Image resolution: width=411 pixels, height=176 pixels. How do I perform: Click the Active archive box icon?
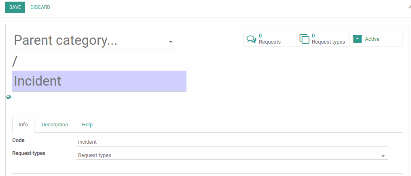pos(357,39)
